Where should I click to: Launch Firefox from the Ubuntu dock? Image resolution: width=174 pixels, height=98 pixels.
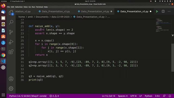click(x=3, y=5)
